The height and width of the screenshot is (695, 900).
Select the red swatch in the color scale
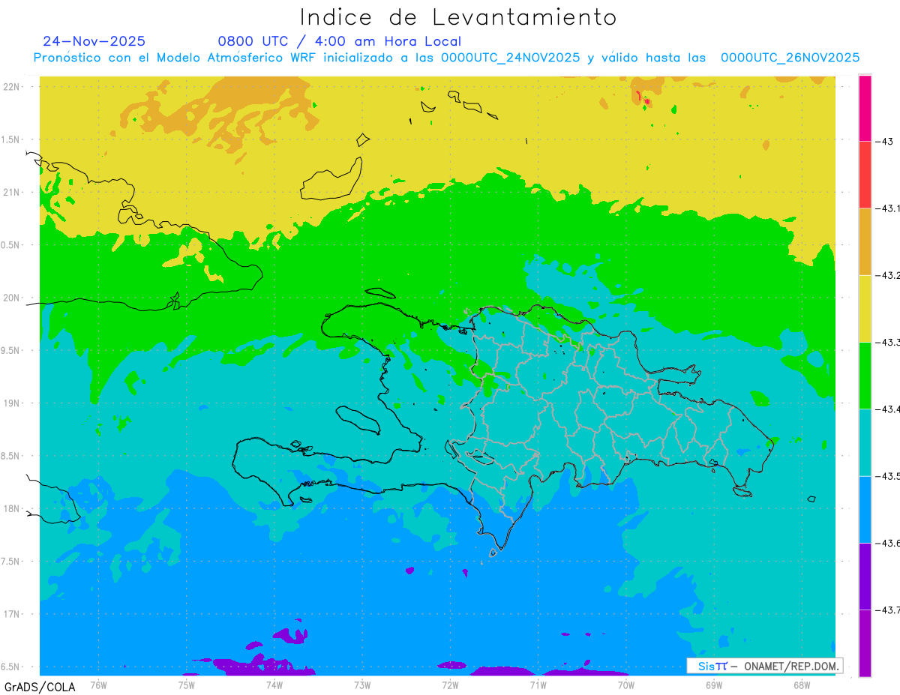(865, 175)
